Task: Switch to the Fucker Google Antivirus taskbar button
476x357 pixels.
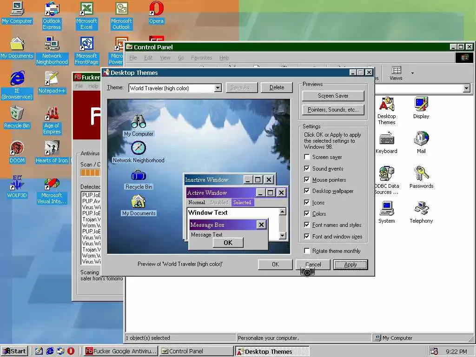Action: coord(120,351)
